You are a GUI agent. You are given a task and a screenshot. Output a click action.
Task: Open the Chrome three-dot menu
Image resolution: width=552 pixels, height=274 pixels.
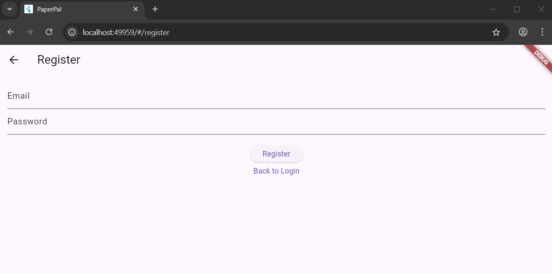point(542,32)
